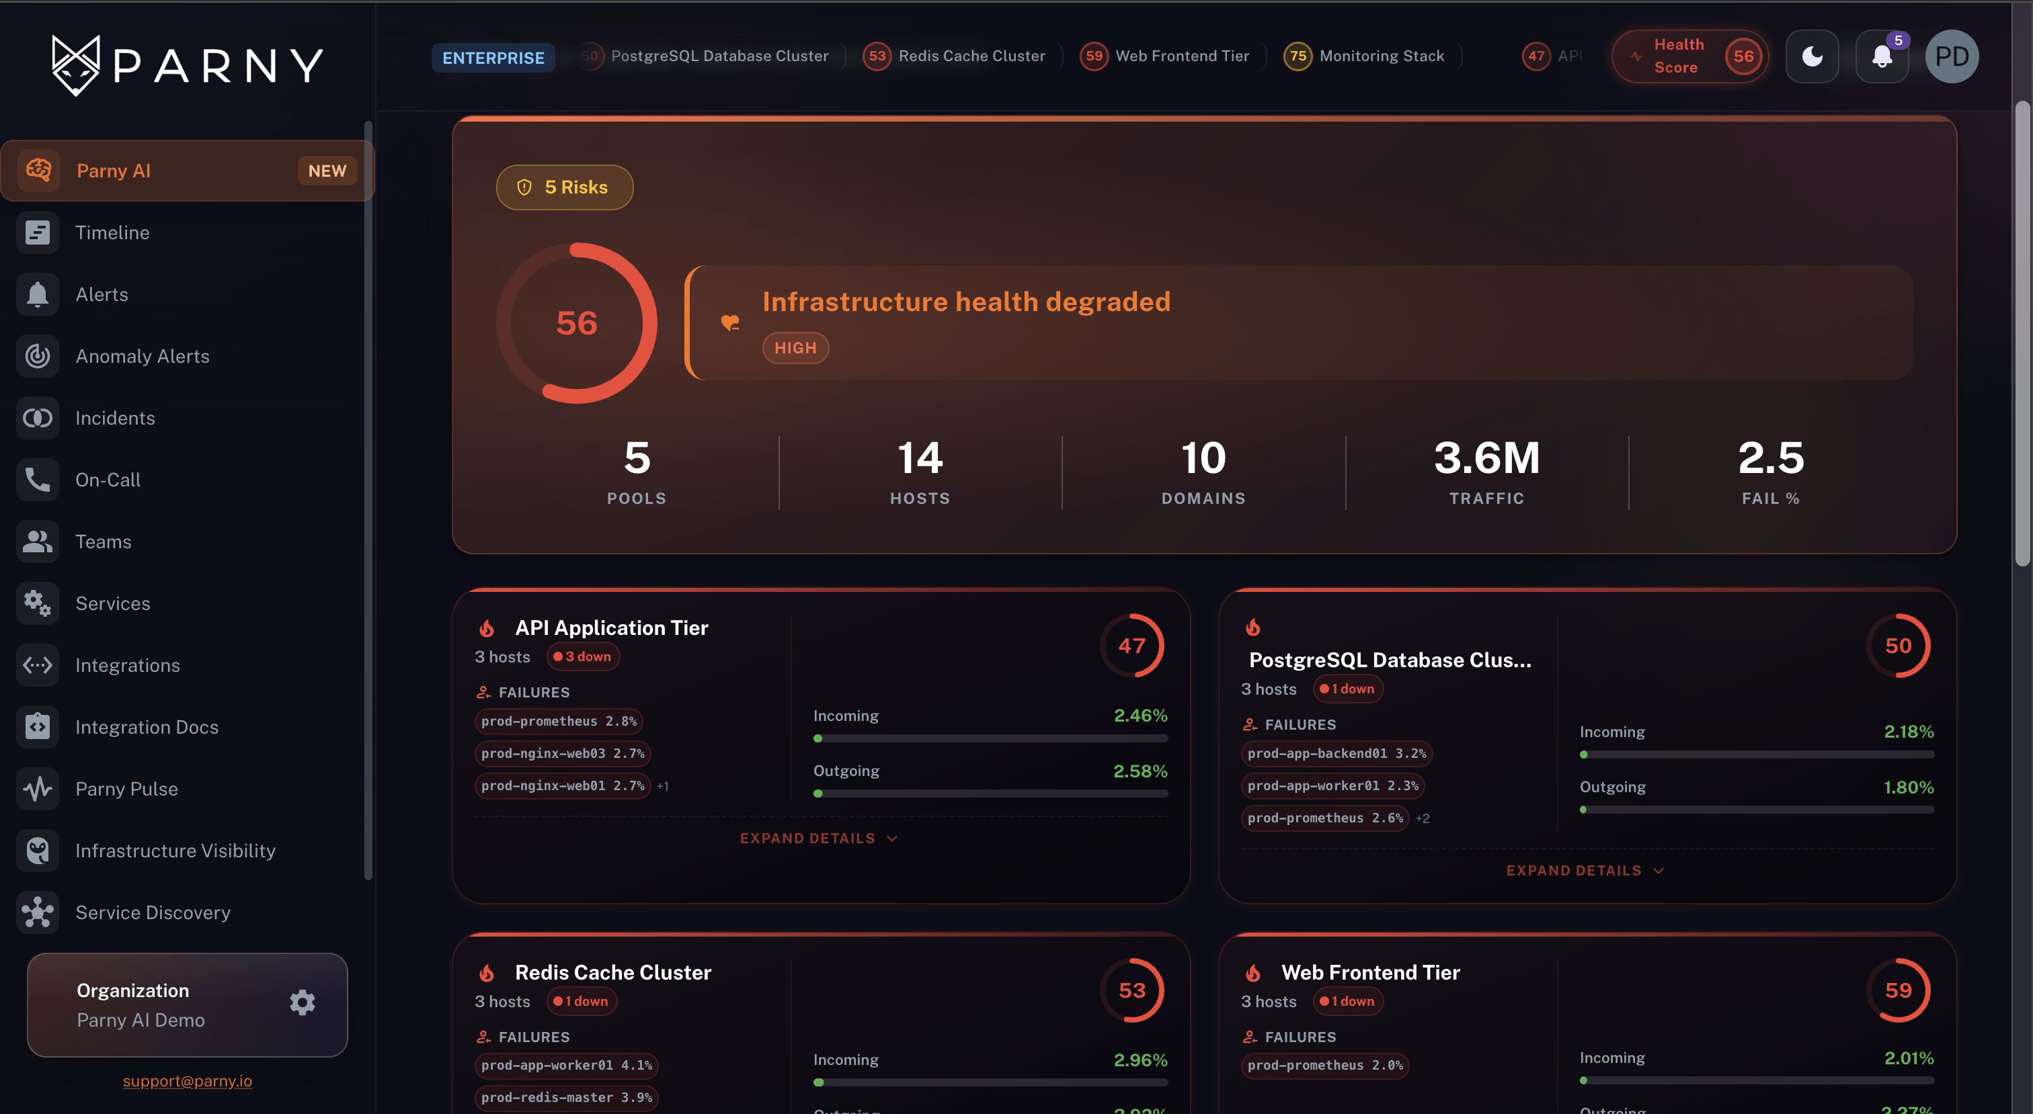This screenshot has height=1114, width=2033.
Task: Click the On-Call phone icon
Action: (x=38, y=480)
